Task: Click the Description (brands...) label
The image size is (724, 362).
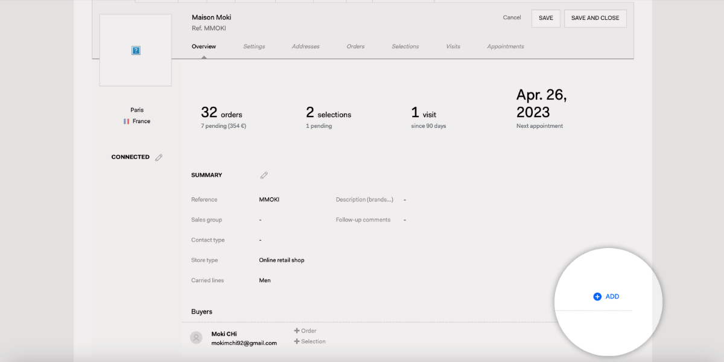Action: point(364,200)
